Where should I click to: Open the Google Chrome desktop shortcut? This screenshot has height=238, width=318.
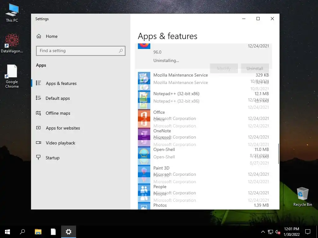tap(12, 76)
